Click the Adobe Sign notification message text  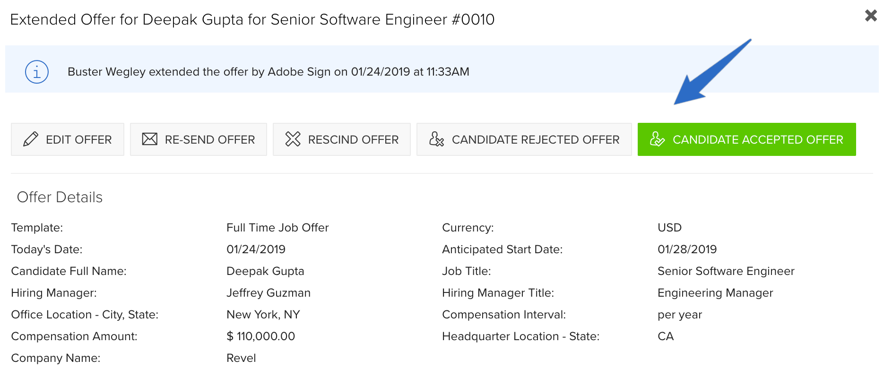(x=269, y=72)
